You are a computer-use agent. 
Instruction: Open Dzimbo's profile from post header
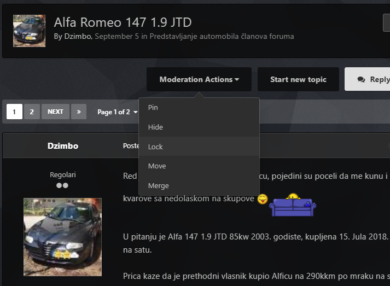point(63,146)
